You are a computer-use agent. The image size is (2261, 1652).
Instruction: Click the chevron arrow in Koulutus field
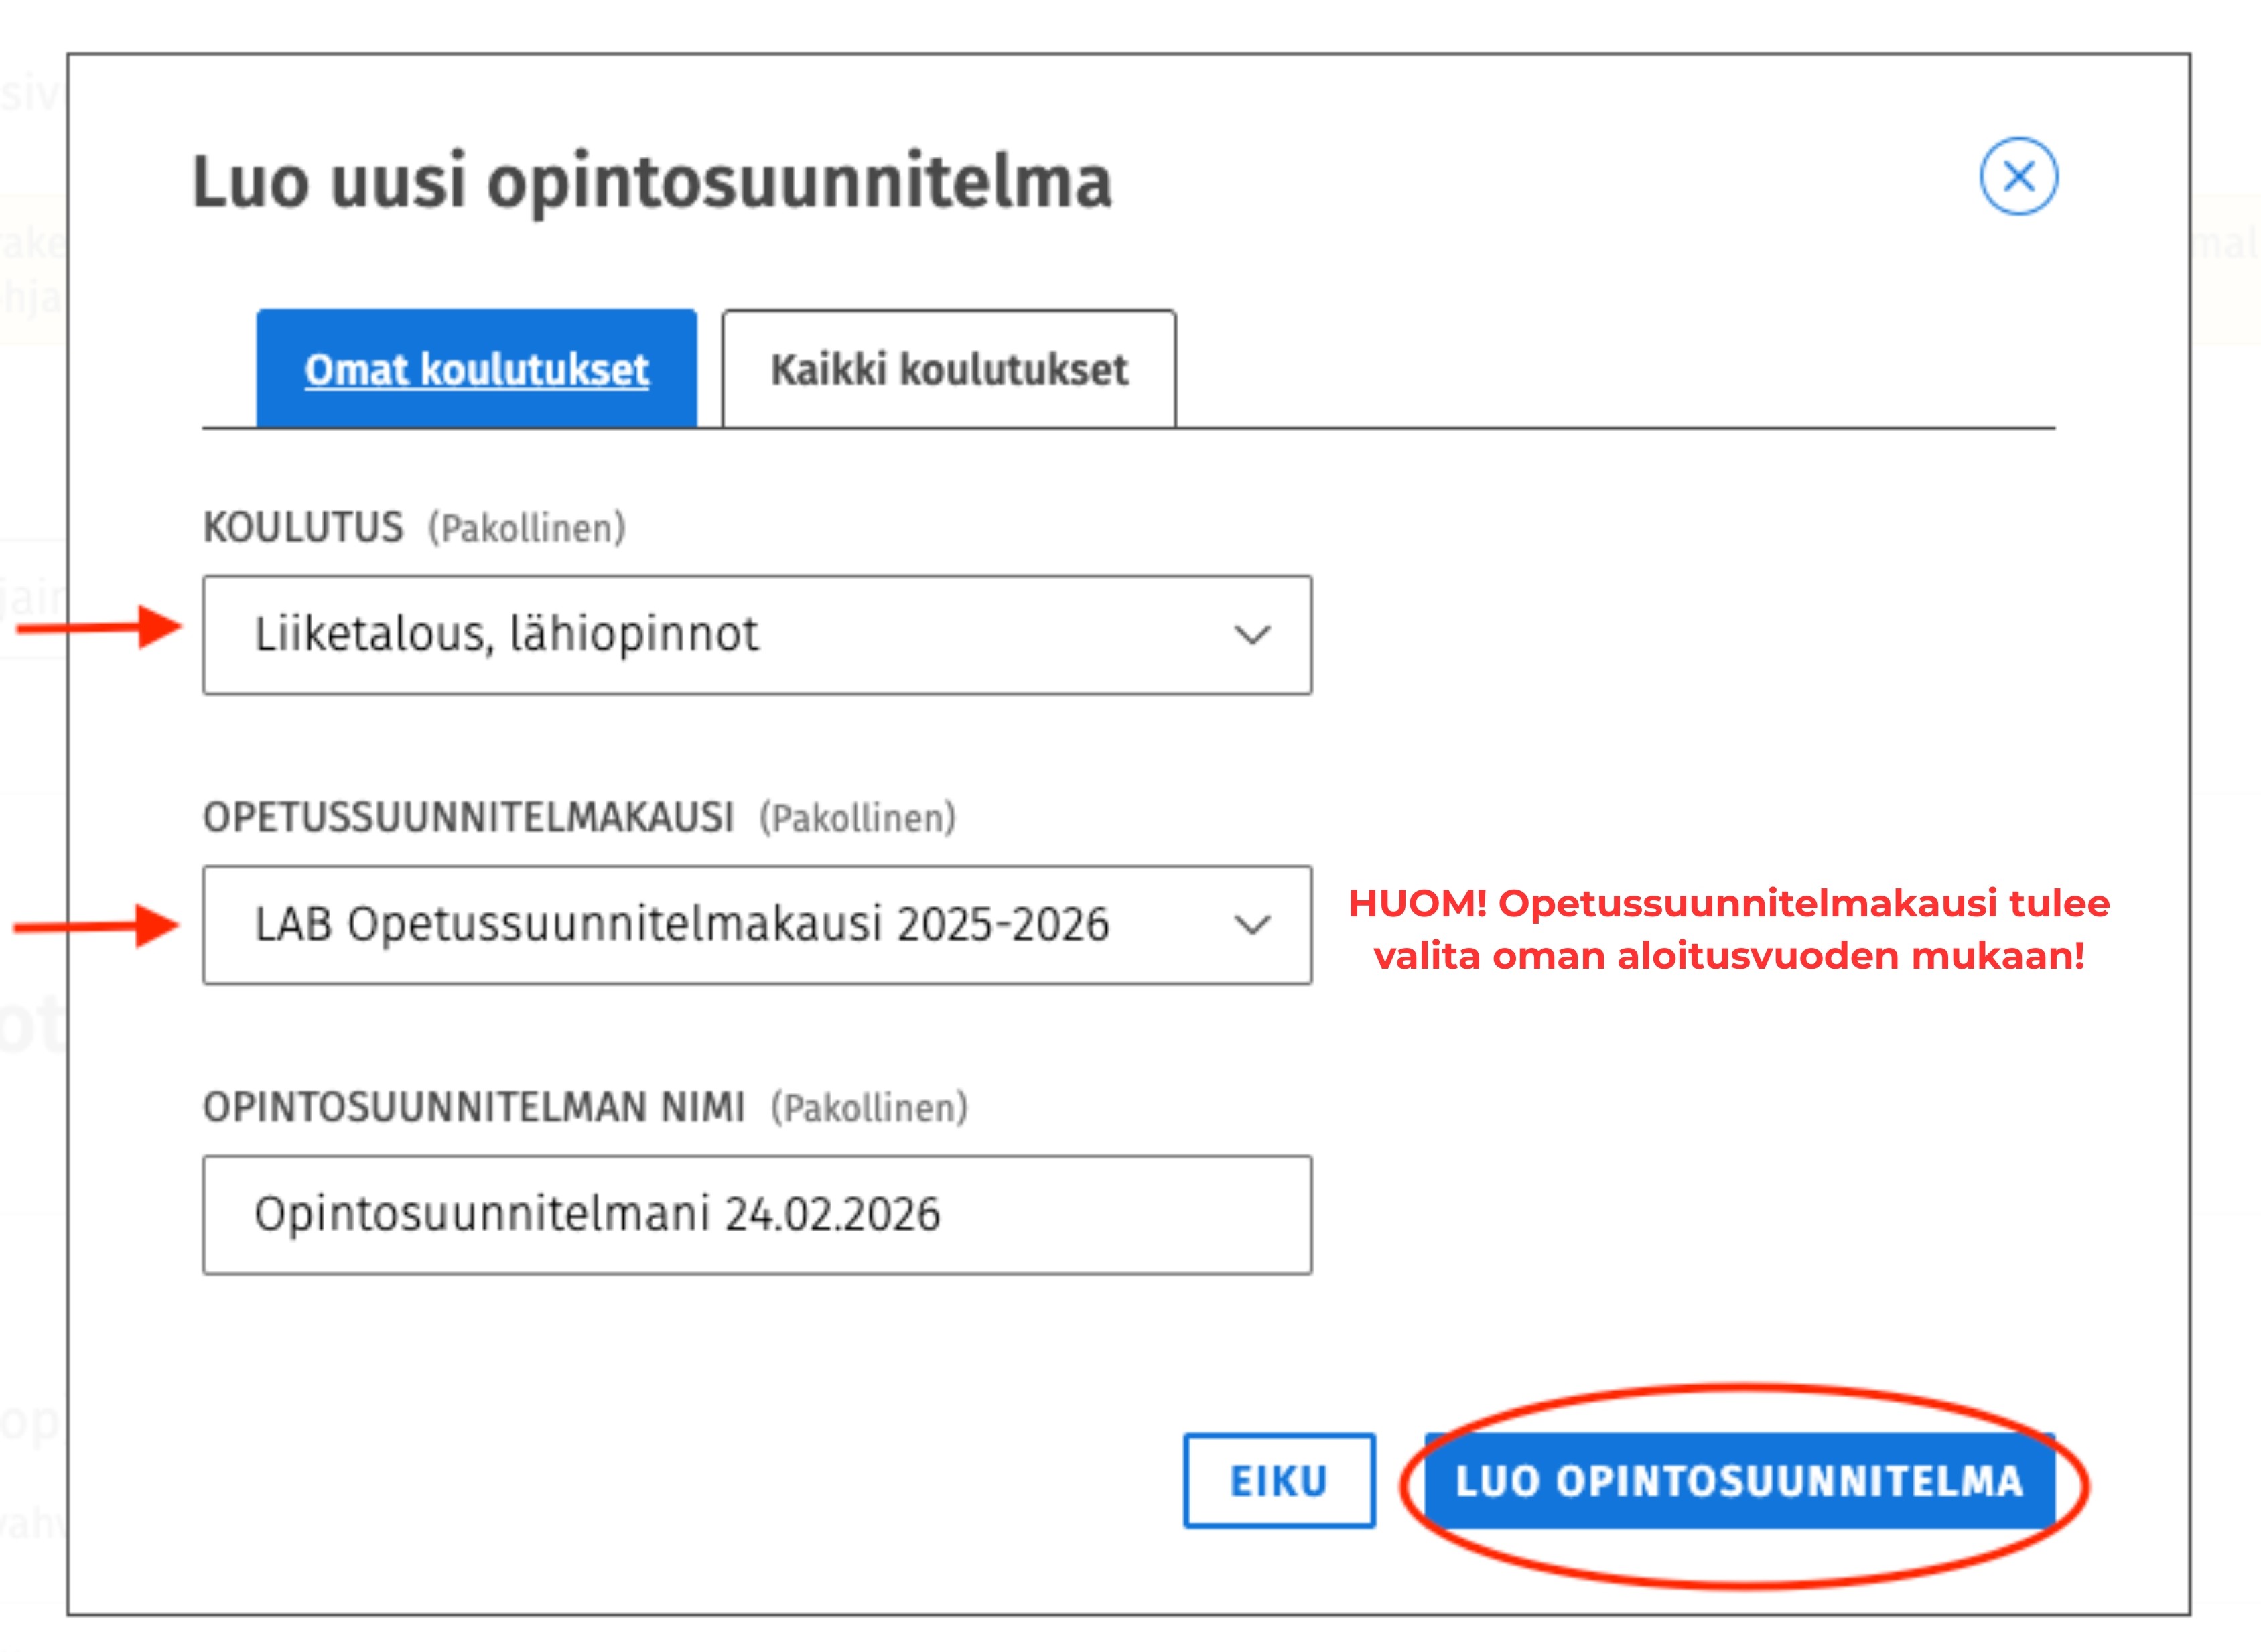tap(1252, 634)
